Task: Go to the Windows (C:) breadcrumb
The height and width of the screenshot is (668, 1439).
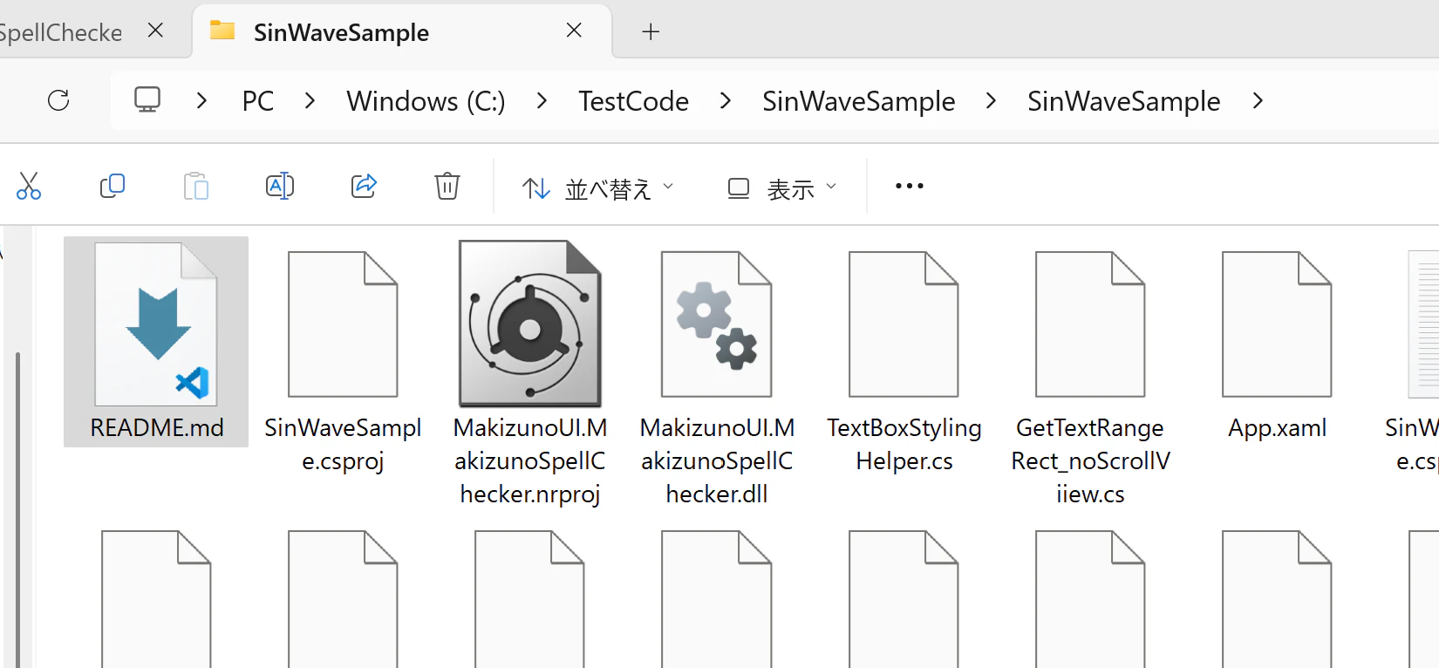Action: (426, 101)
